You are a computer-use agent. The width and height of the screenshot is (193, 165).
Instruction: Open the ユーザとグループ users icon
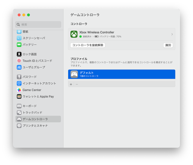(19, 67)
